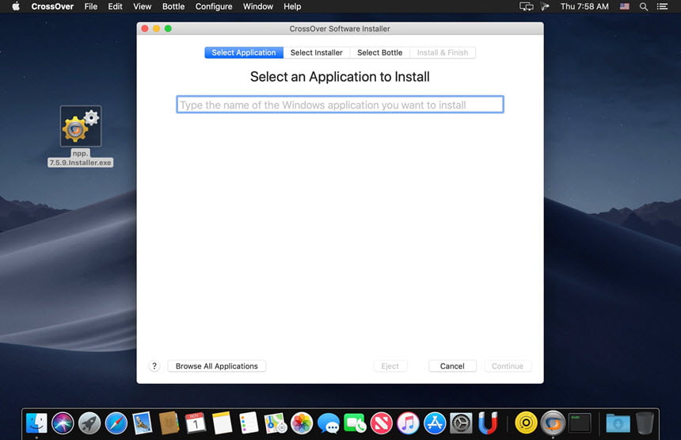Open Reminders app in Dock
The height and width of the screenshot is (440, 681).
point(249,423)
